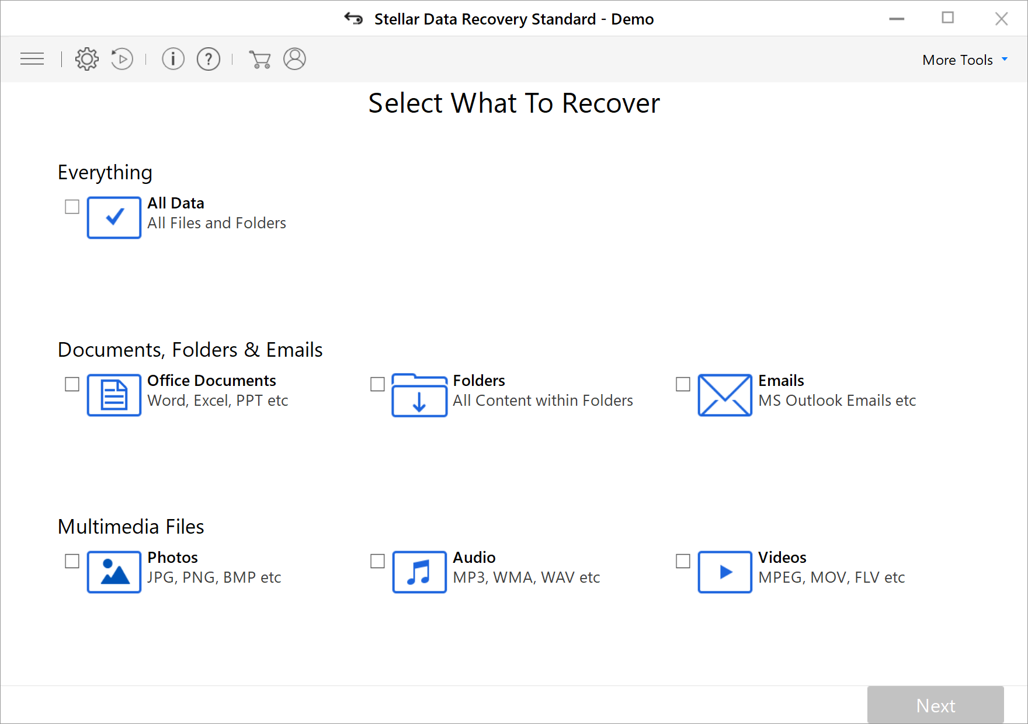Open the info icon in the toolbar

tap(173, 59)
